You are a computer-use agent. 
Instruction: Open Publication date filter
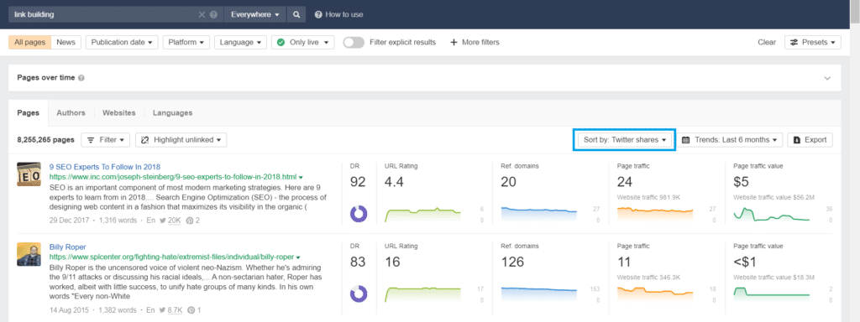(122, 42)
